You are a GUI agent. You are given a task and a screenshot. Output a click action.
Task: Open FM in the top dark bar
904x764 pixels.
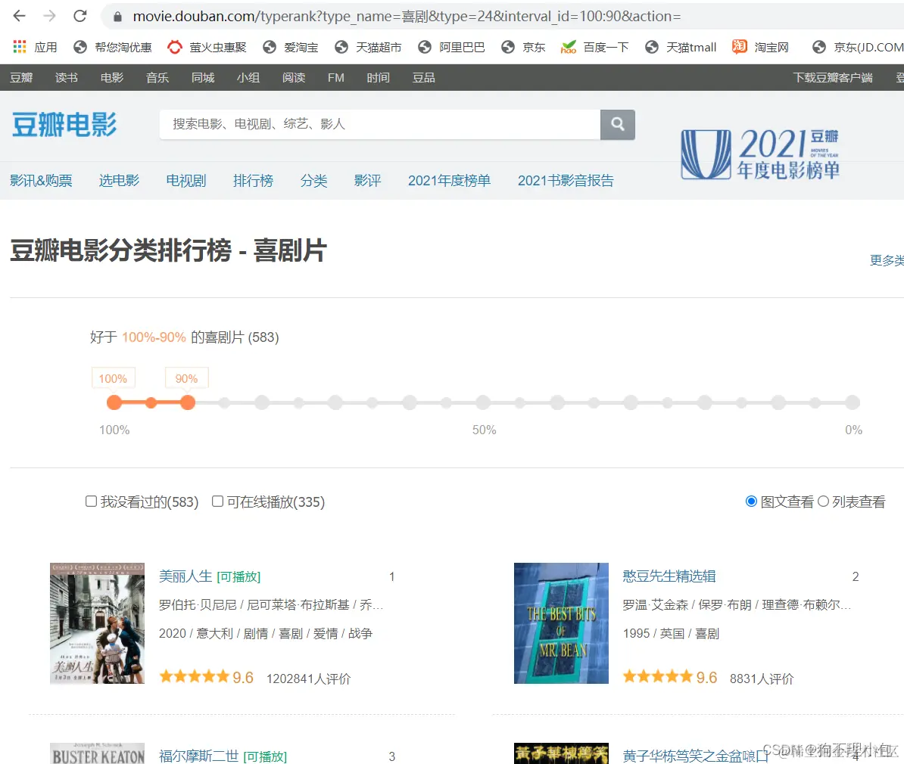[335, 78]
